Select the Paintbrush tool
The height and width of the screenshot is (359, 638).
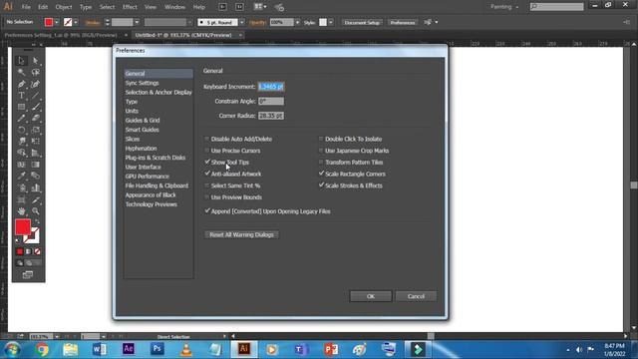point(36,107)
